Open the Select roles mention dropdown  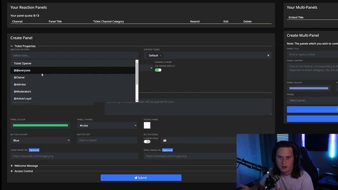[74, 55]
